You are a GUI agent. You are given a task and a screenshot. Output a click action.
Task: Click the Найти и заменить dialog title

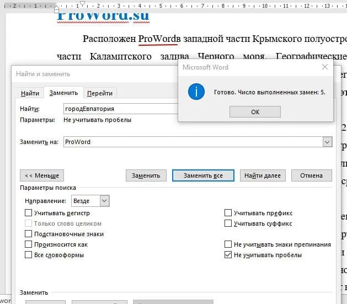coord(43,74)
